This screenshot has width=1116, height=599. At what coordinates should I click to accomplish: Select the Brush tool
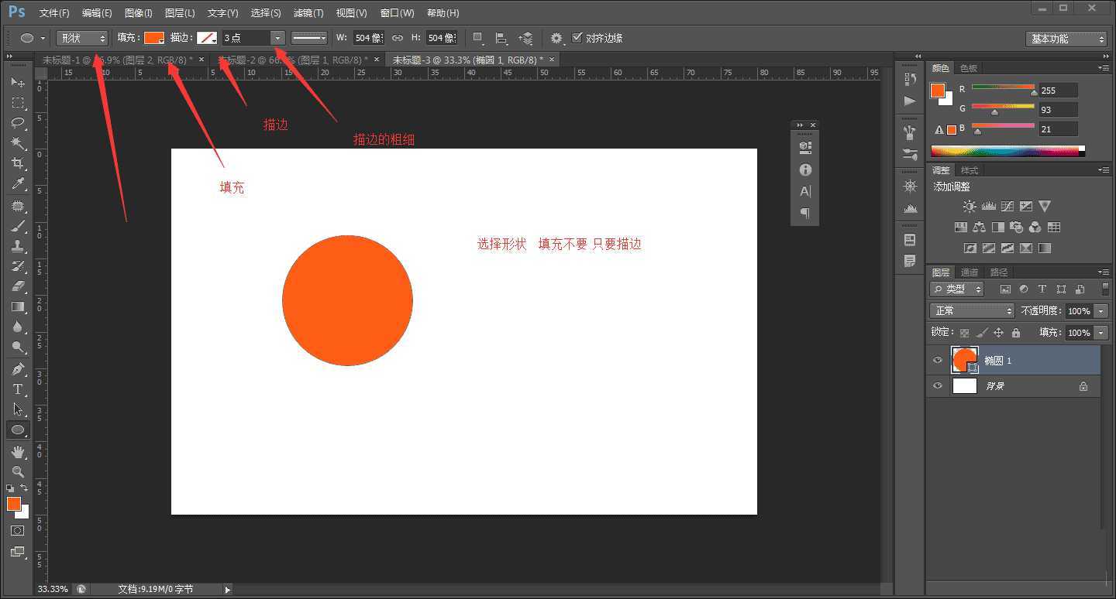19,226
